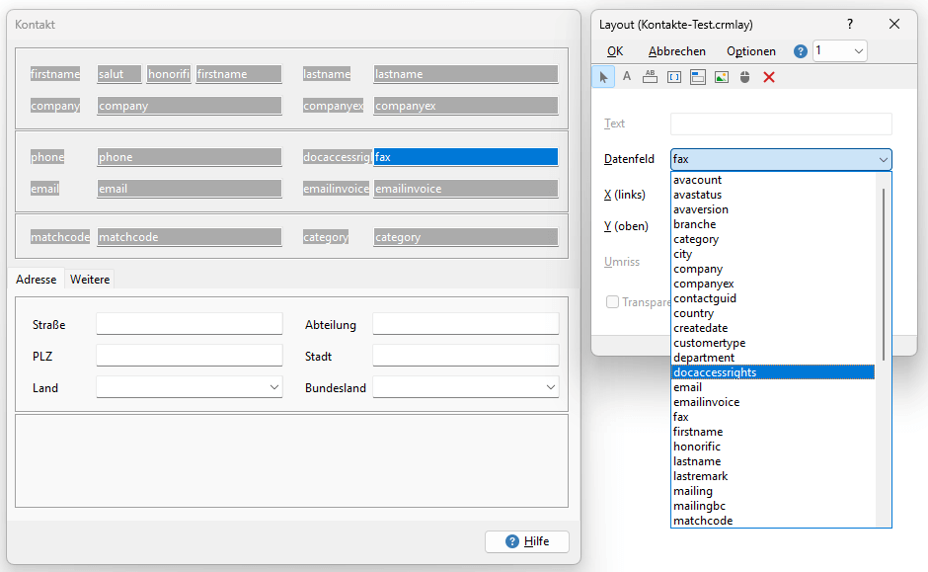Select the bracketed field tool
The width and height of the screenshot is (928, 572).
click(674, 76)
